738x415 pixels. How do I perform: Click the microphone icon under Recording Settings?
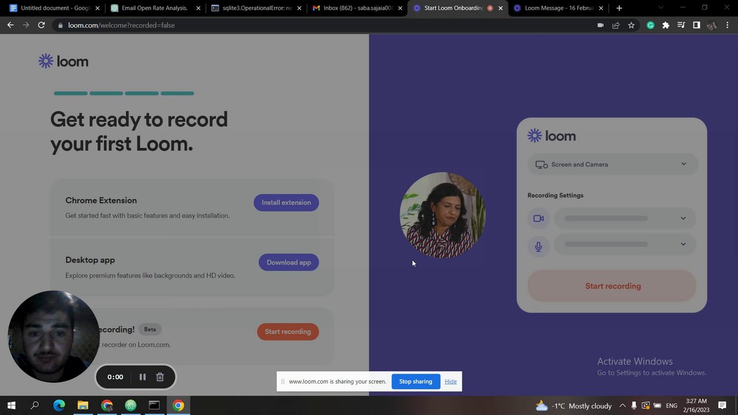point(539,247)
